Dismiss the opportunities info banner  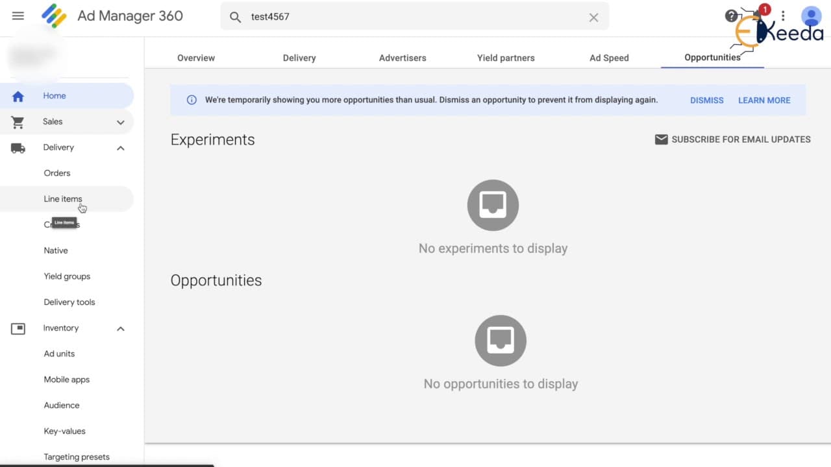coord(707,101)
